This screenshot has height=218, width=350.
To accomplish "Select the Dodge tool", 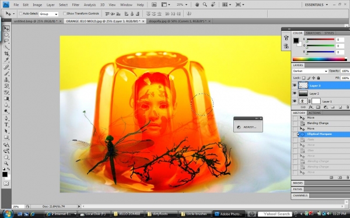I will [6, 111].
